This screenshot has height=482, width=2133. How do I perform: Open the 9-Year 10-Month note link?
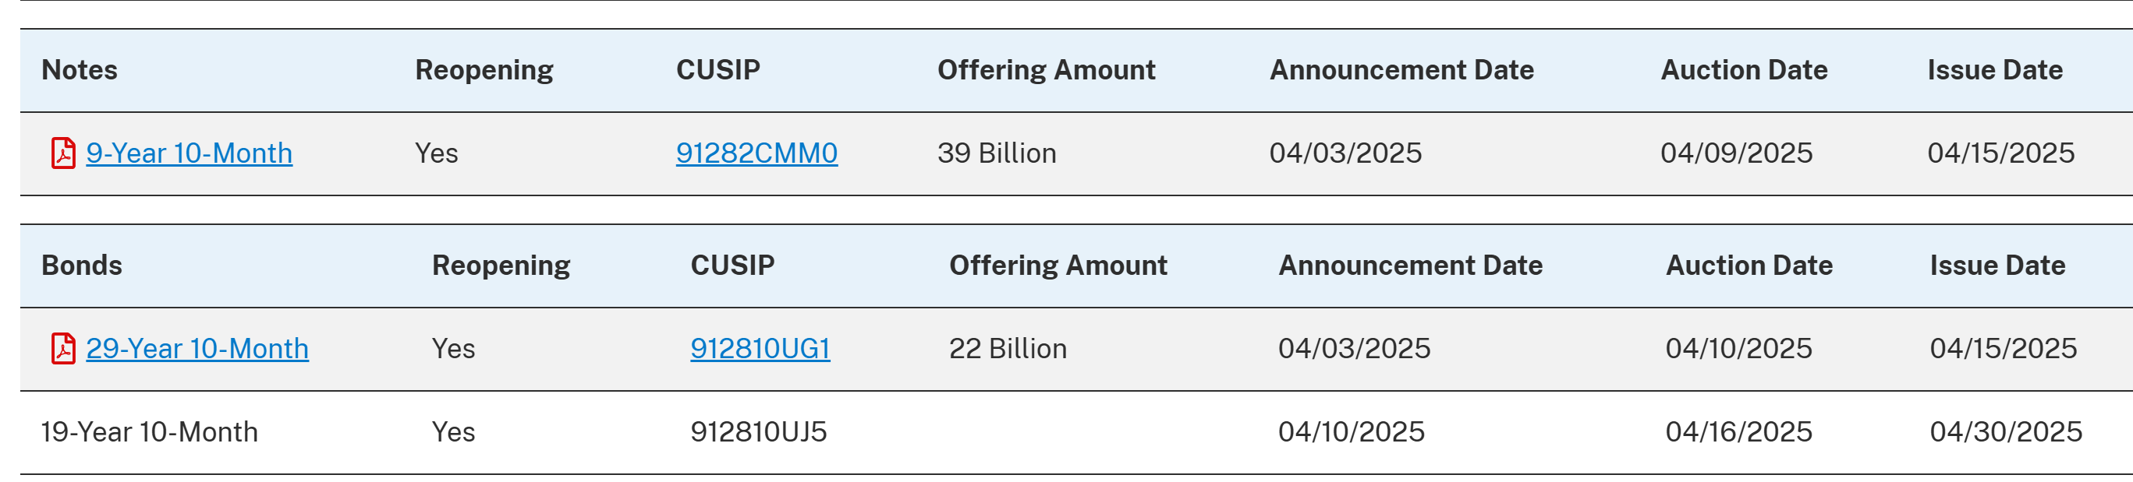189,153
